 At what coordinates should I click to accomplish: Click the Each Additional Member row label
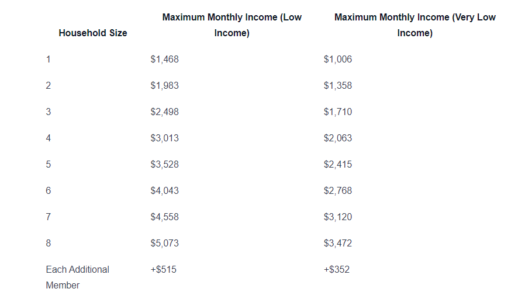tap(77, 277)
